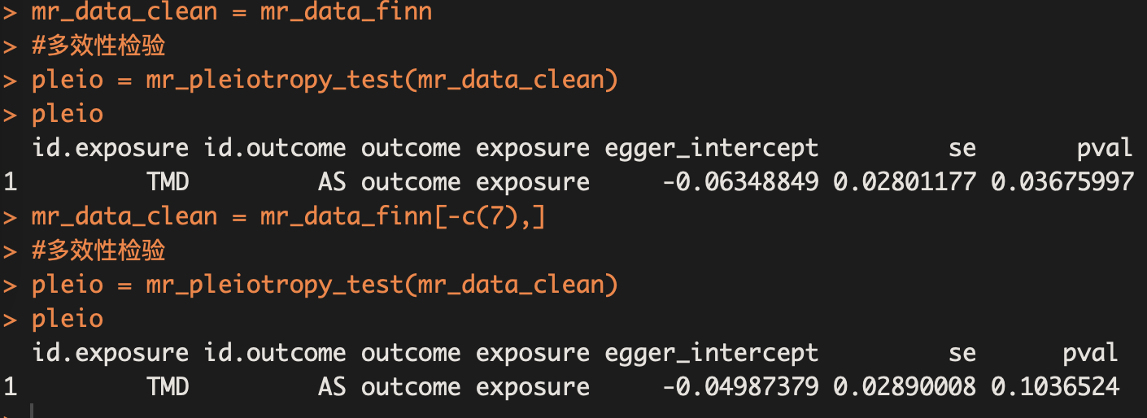Viewport: 1147px width, 418px height.
Task: Click the second pleio print command
Action: pos(68,319)
